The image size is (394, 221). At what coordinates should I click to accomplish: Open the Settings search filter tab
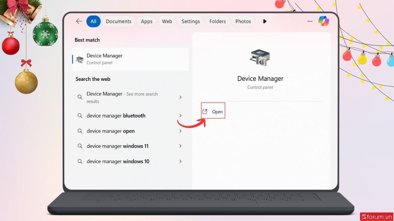tap(190, 21)
